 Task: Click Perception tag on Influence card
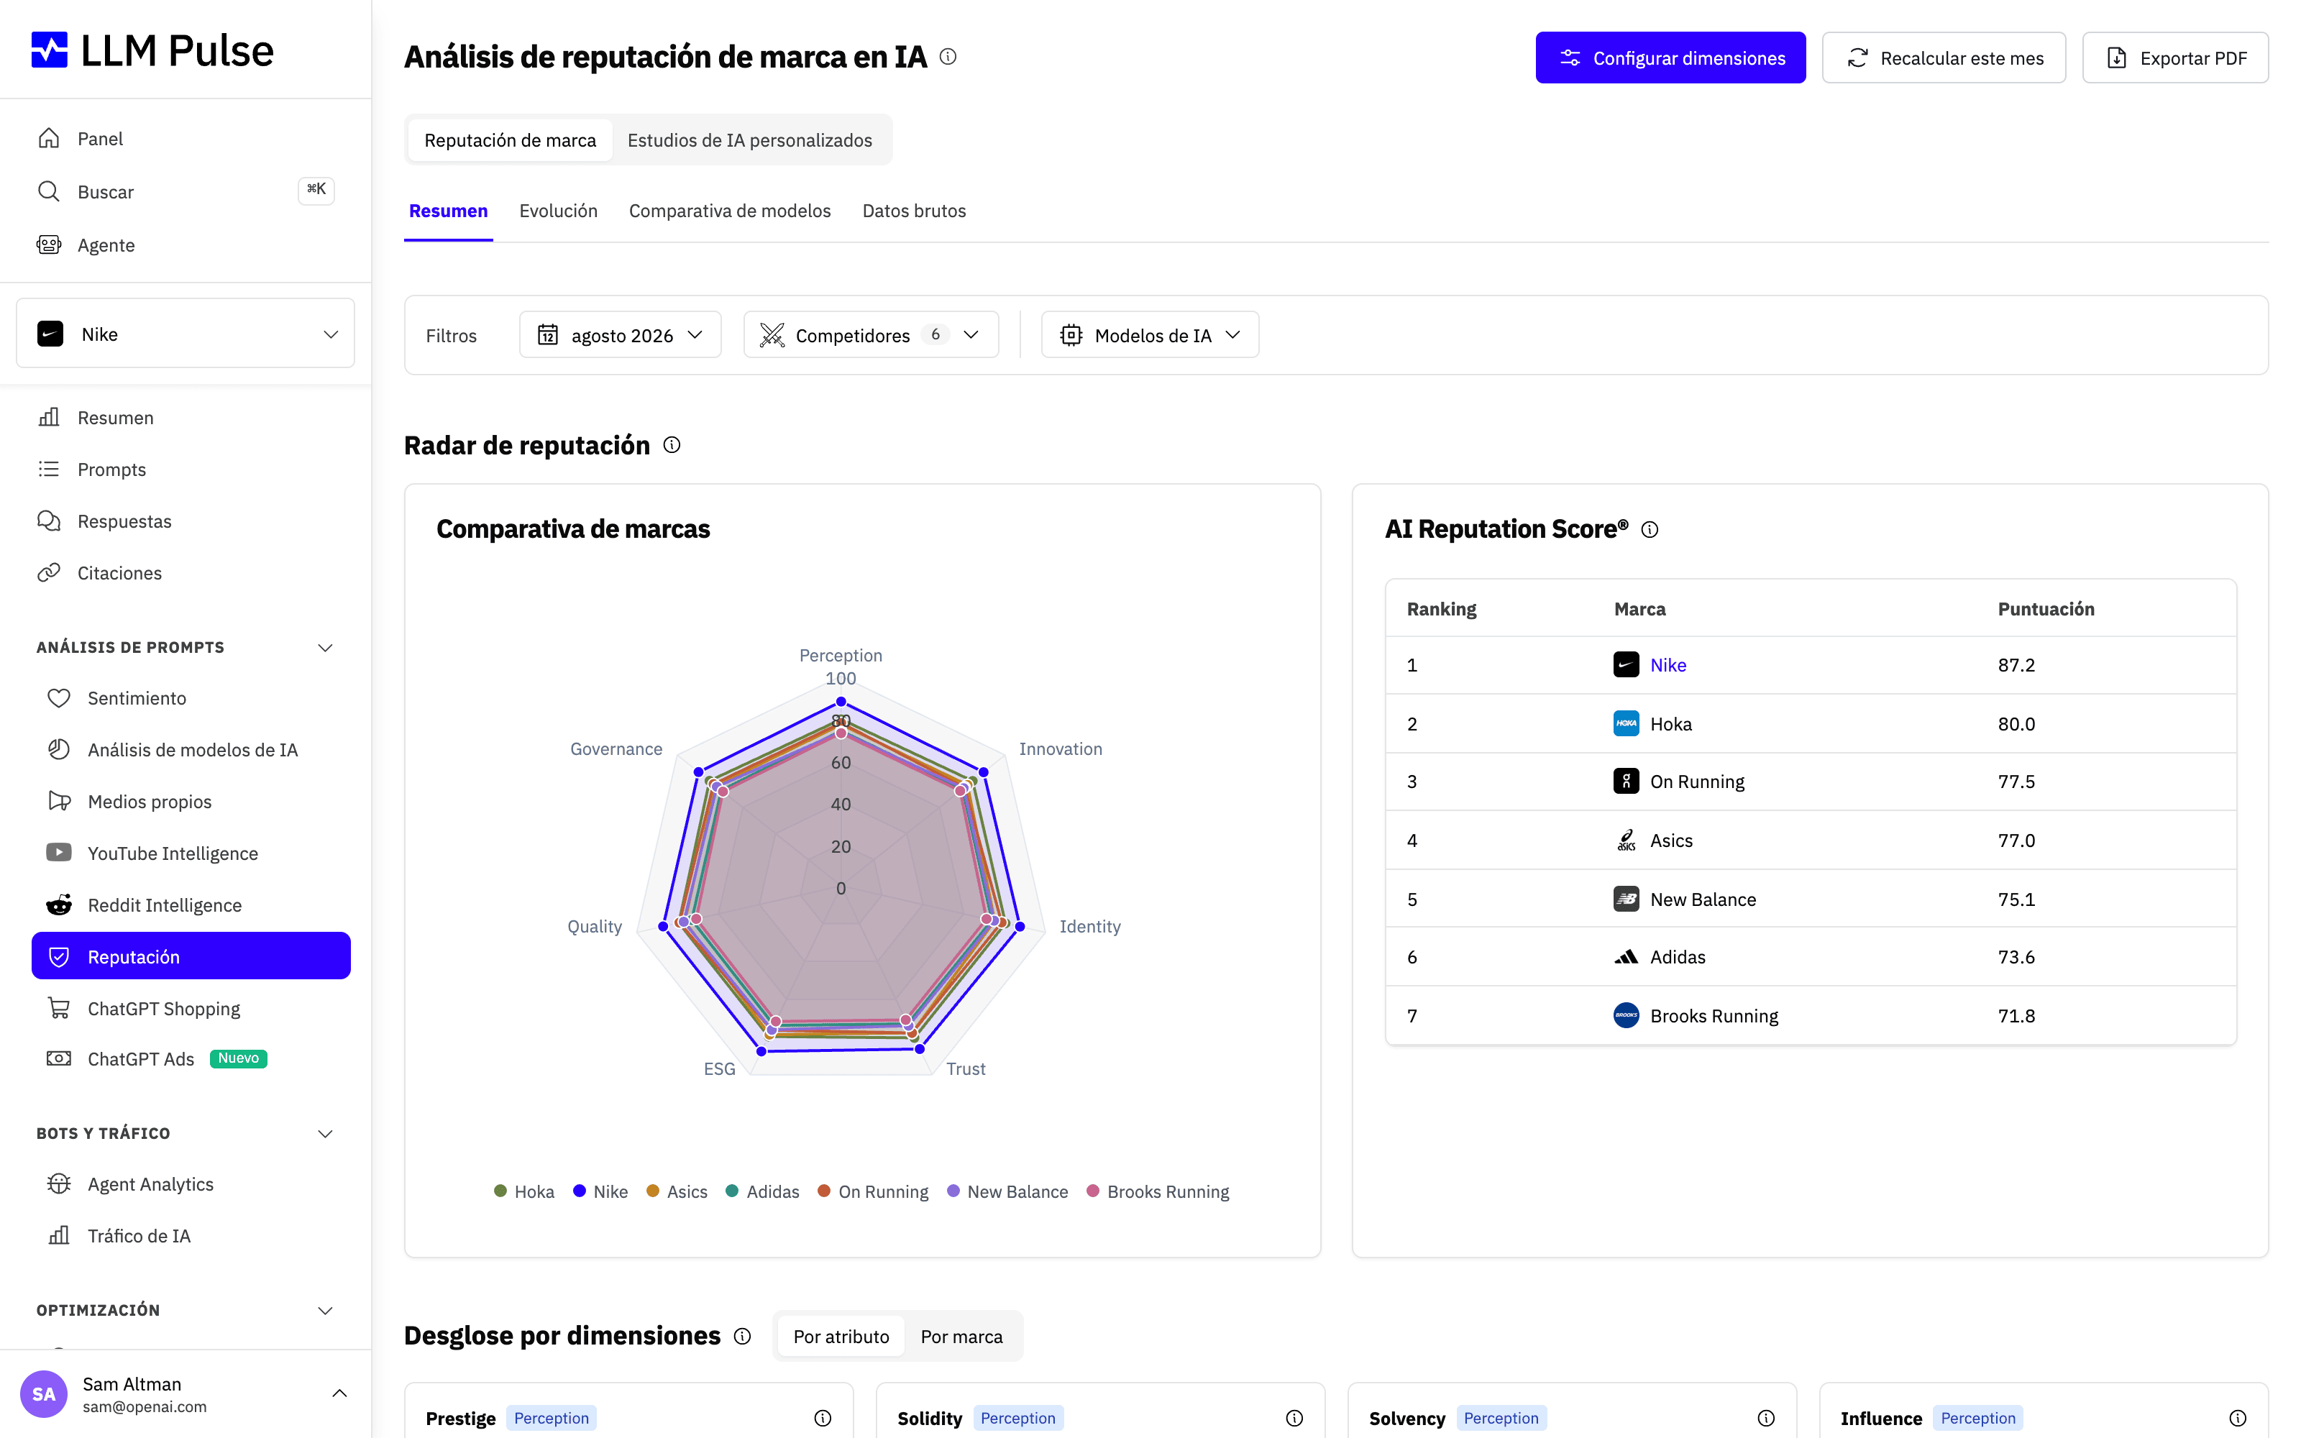1977,1418
